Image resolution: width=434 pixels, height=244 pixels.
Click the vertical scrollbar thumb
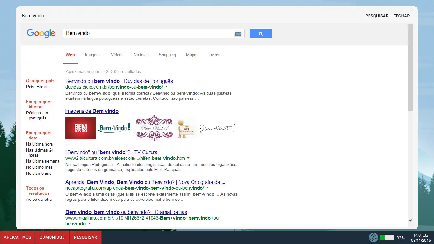coord(410,67)
